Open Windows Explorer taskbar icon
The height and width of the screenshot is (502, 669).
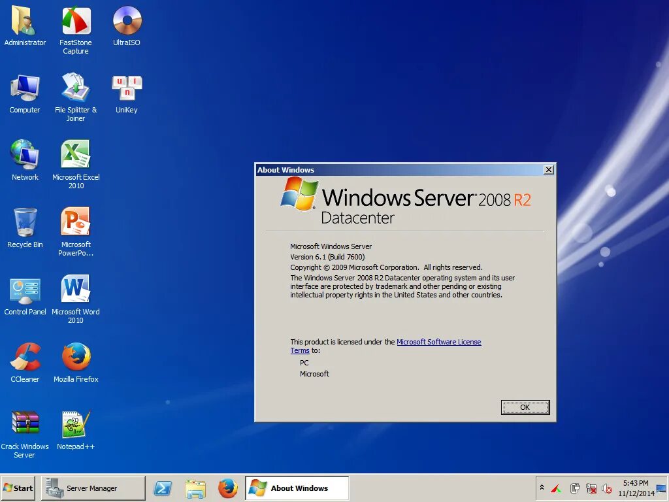tap(195, 488)
